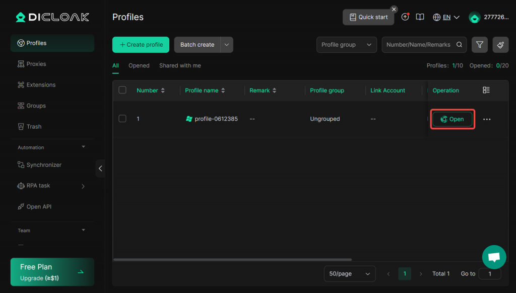The height and width of the screenshot is (293, 516).
Task: Click the Number/Name/Remarks search field
Action: click(419, 45)
